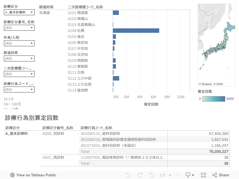
Task: Click the Redo arrow icon
Action: (x=140, y=175)
